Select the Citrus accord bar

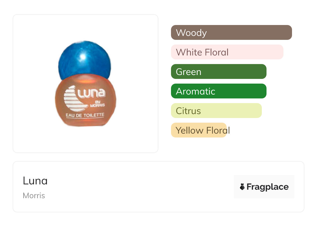coord(216,111)
